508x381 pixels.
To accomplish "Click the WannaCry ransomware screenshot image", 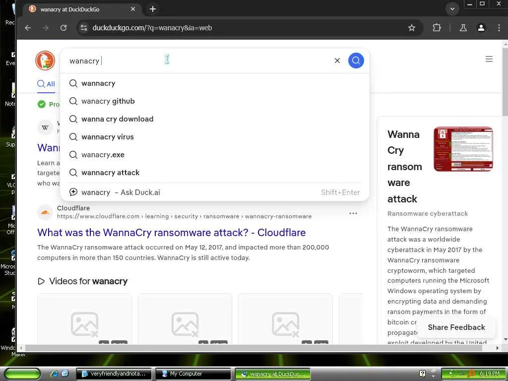I will [463, 149].
